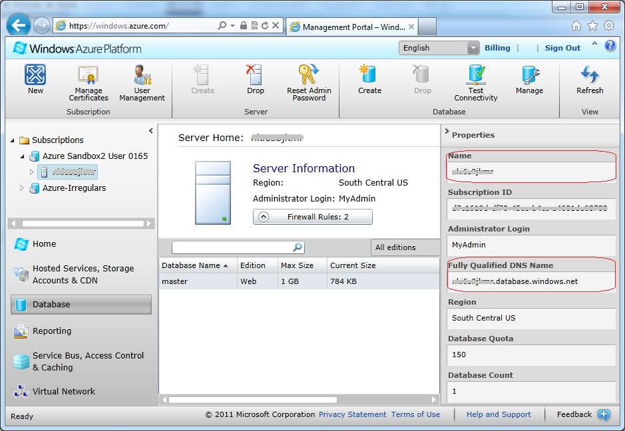
Task: Collapse the left navigation pane arrow
Action: pos(150,130)
